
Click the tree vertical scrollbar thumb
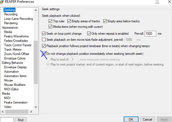(36, 62)
